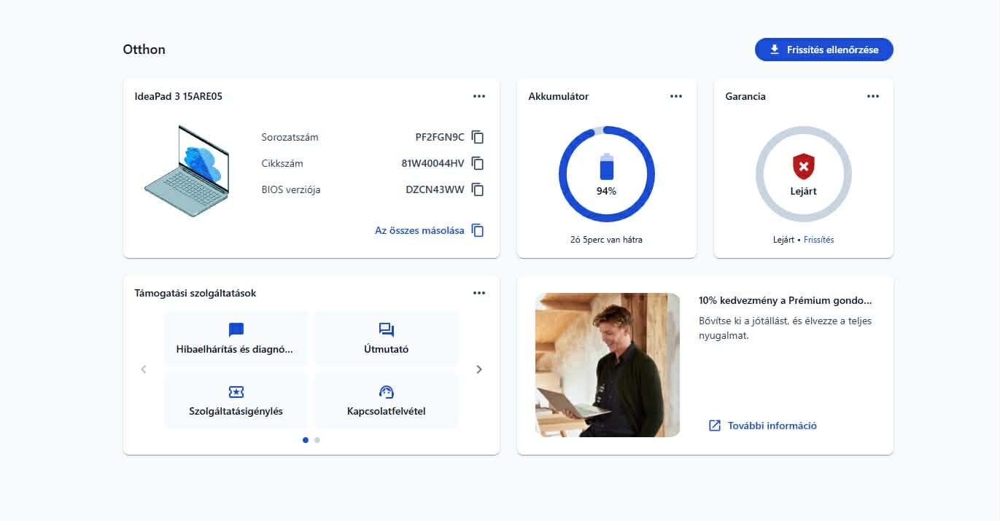Screen dimensions: 1000x521
Task: Open the Kapcsolatfelvétel tile
Action: pyautogui.click(x=386, y=400)
